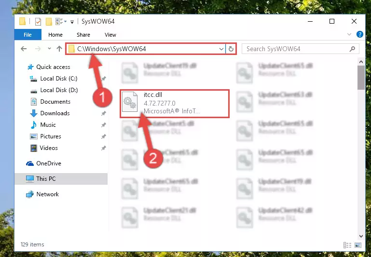
Task: Switch to the large icons view
Action: click(x=358, y=245)
